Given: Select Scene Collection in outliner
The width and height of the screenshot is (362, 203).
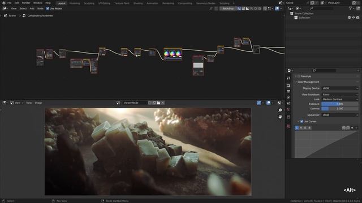Looking at the screenshot, I should (x=304, y=14).
